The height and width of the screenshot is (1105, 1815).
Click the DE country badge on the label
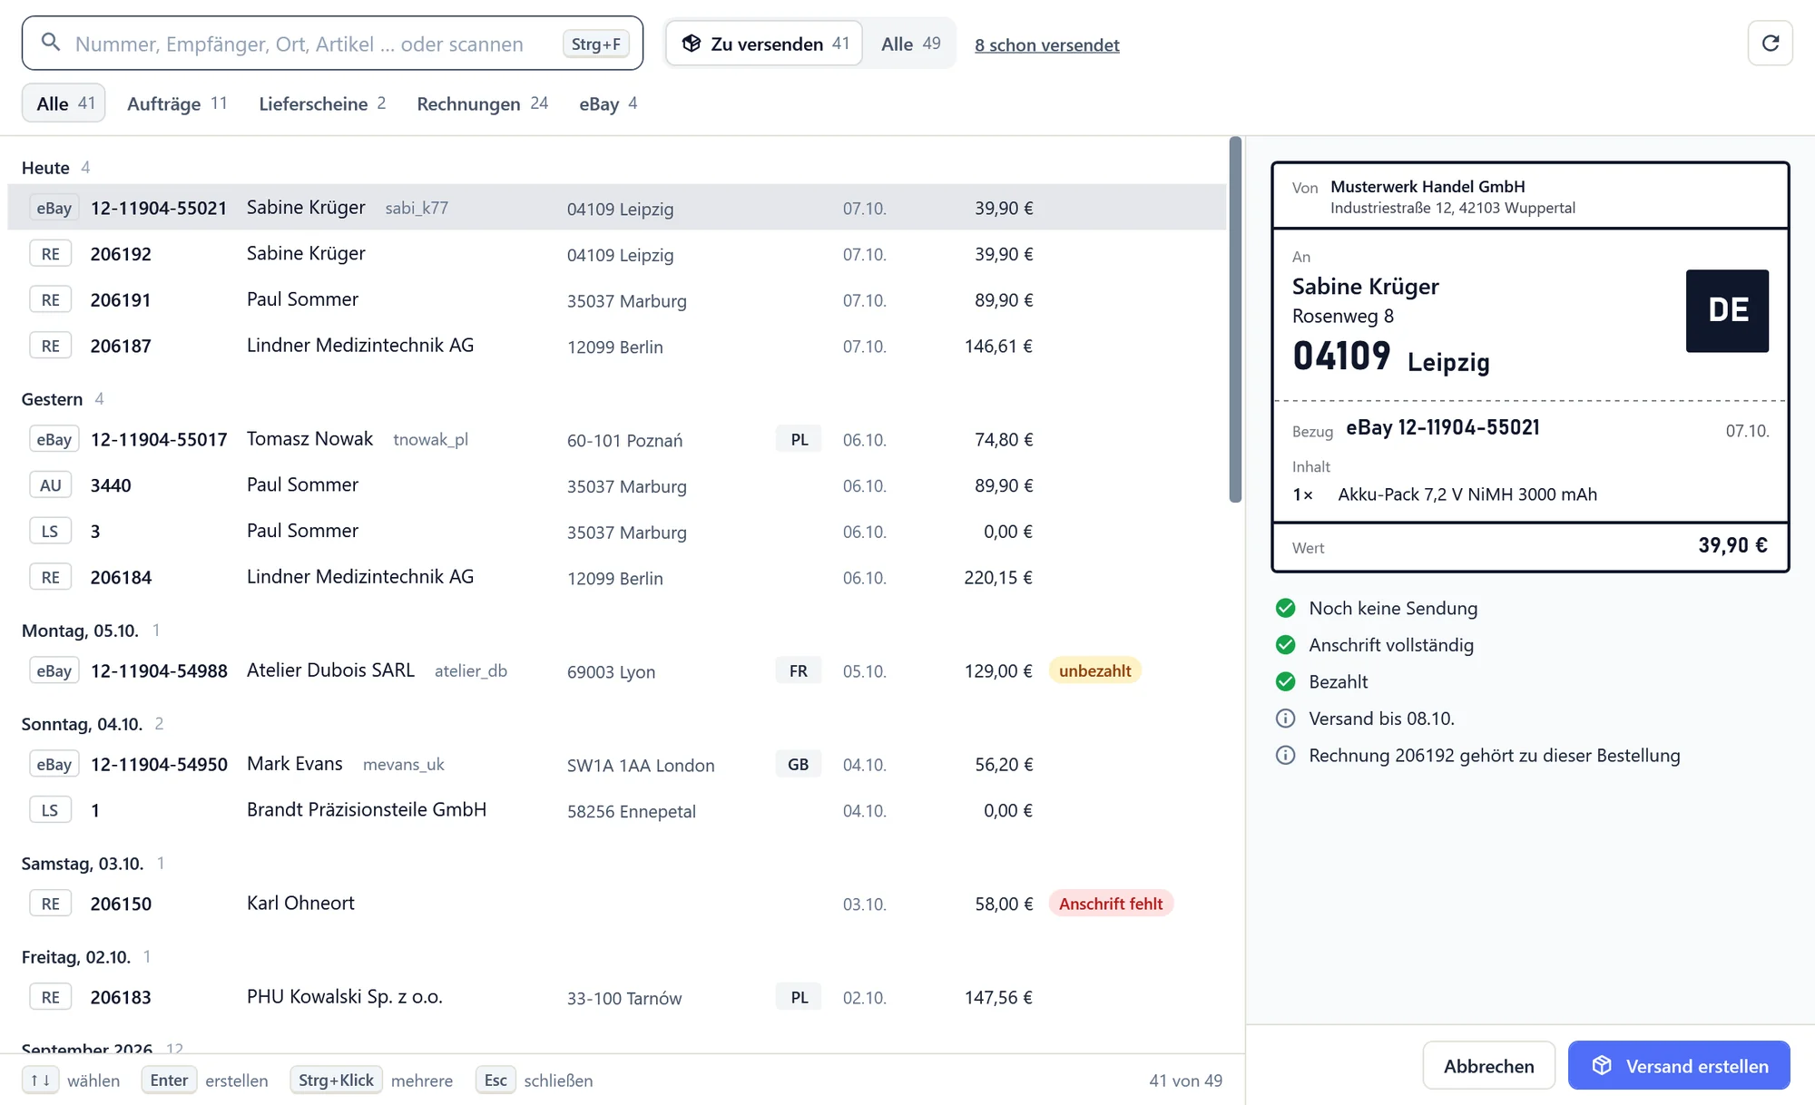[1727, 310]
